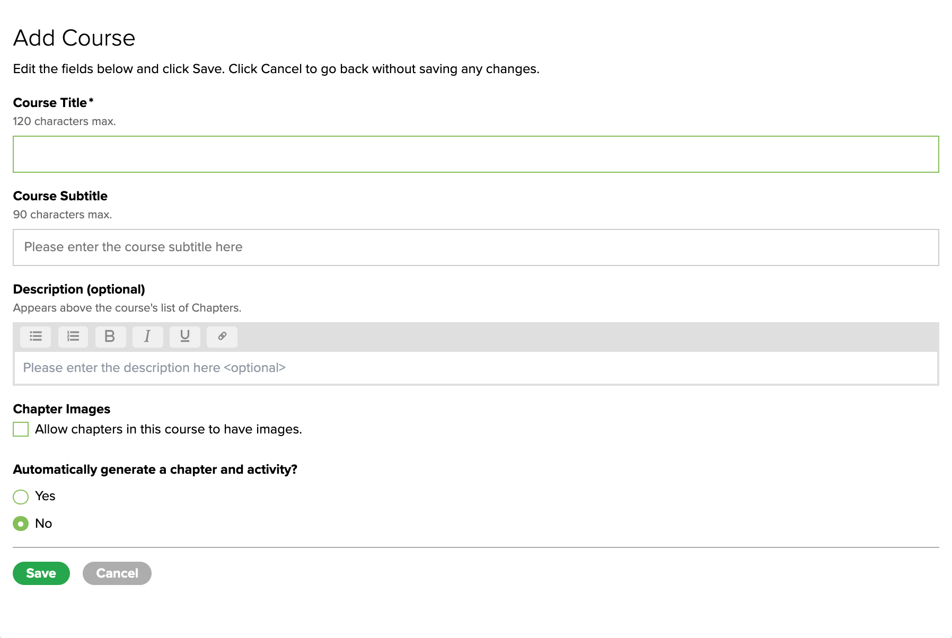952x638 pixels.
Task: Enable the Chapter Images checkbox
Action: tap(21, 429)
